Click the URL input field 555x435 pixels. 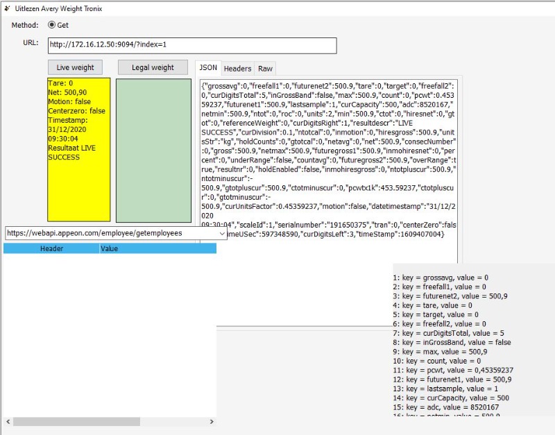click(192, 46)
